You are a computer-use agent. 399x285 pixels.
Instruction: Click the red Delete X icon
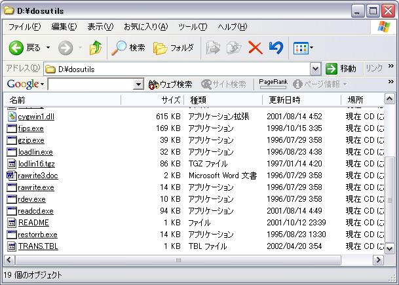pyautogui.click(x=255, y=48)
